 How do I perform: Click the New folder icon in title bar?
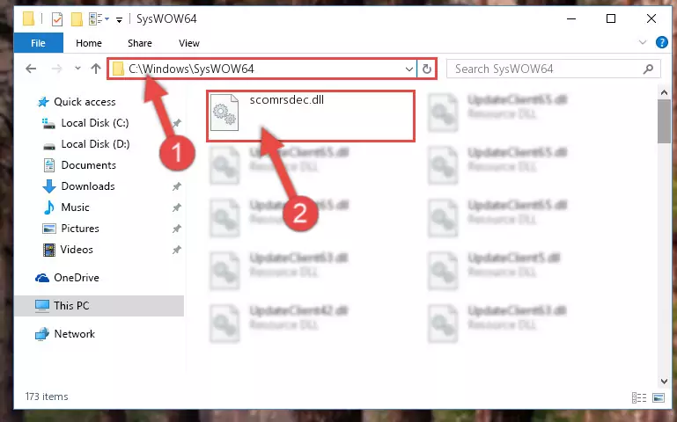coord(77,19)
